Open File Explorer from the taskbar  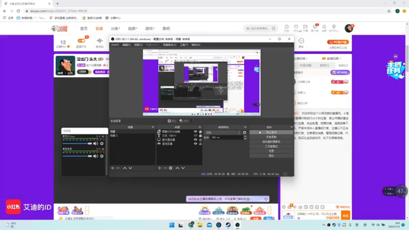pyautogui.click(x=200, y=225)
